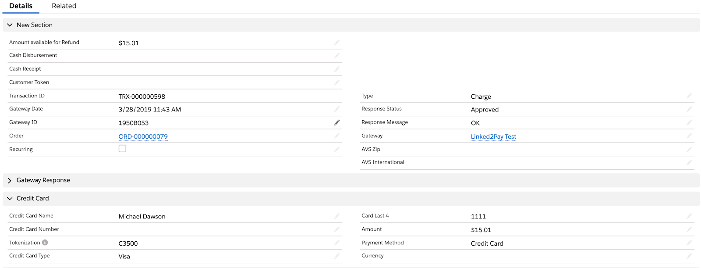Click the edit pencil for Credit Card Type

[337, 256]
